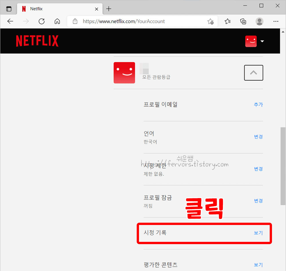Image resolution: width=286 pixels, height=271 pixels.
Task: Click the 프로필 이메일 label
Action: pos(160,105)
